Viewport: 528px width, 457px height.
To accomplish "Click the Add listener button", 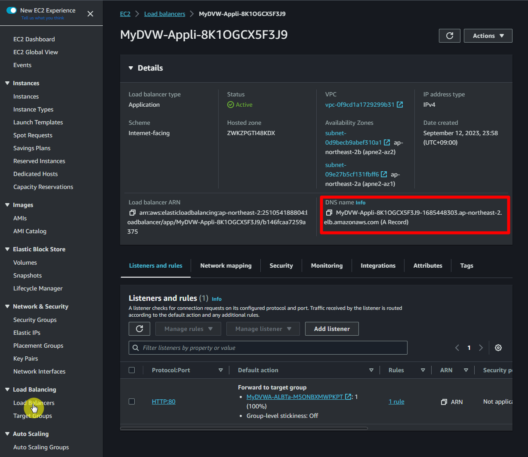I will (x=332, y=329).
